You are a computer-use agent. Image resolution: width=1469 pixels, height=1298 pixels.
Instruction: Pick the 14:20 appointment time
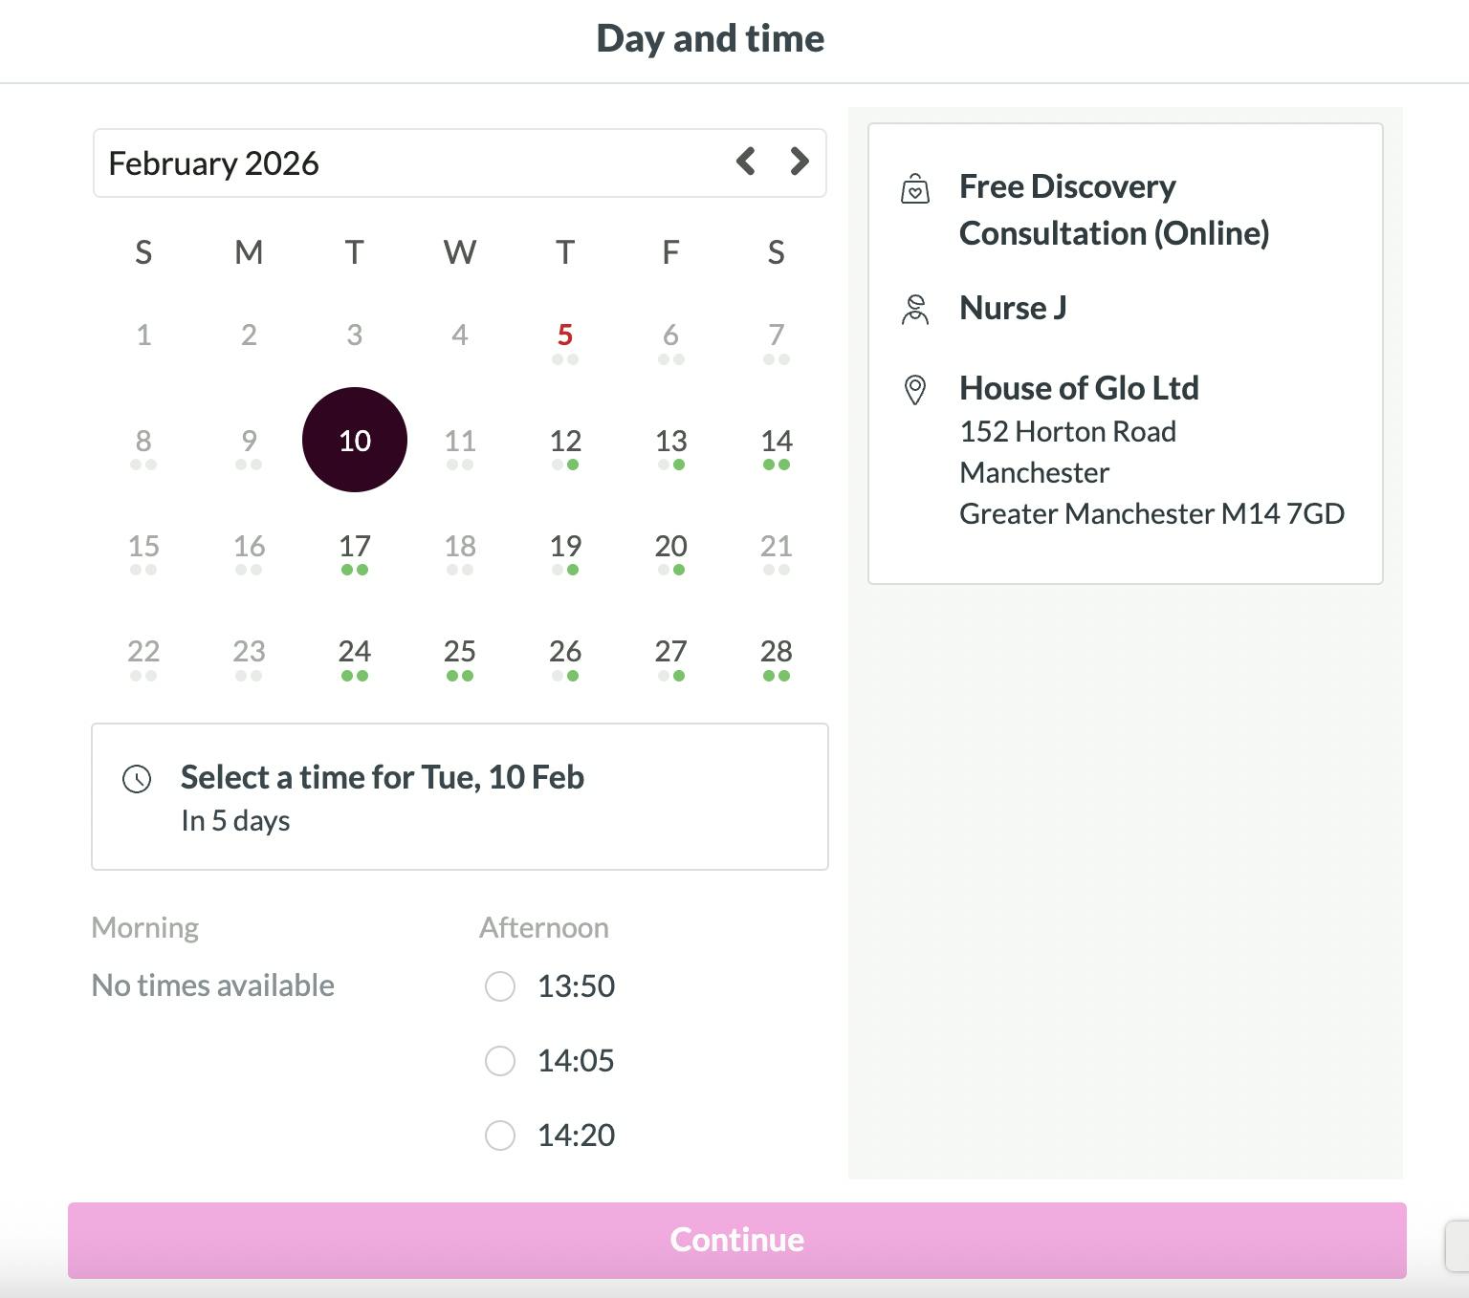tap(500, 1136)
